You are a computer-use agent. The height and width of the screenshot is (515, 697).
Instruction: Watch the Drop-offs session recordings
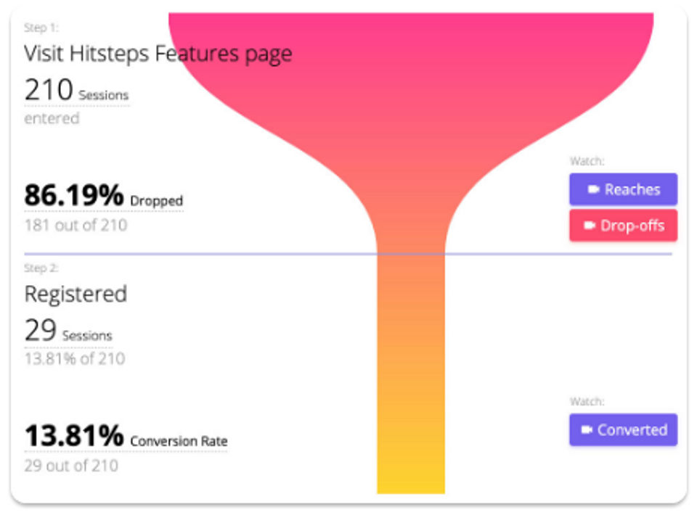623,226
